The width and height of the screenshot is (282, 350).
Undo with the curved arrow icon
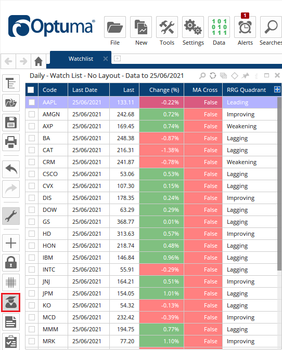coord(11,169)
